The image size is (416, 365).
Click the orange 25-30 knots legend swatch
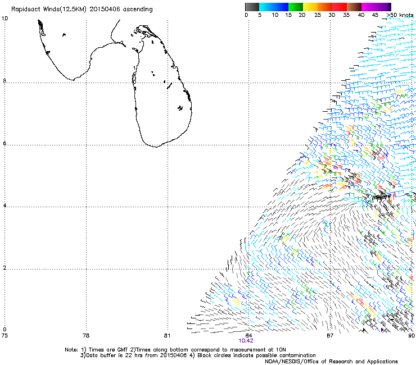tap(325, 7)
